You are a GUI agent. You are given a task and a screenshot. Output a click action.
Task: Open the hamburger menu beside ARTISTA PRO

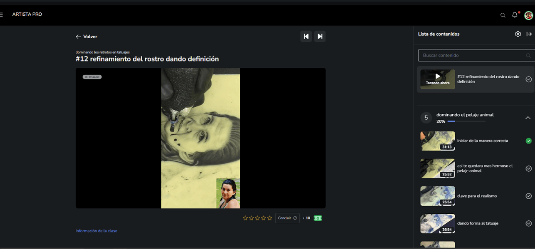[x=1, y=15]
